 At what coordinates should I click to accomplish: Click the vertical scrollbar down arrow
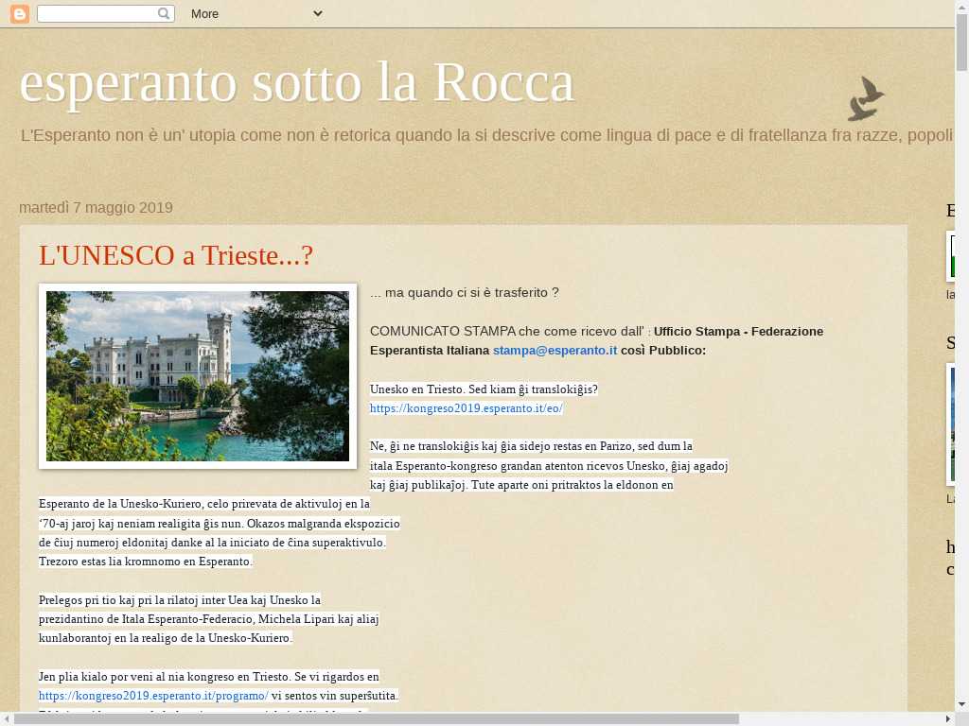962,704
